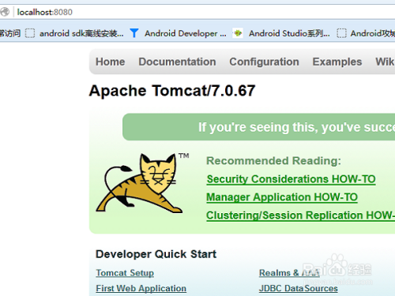The width and height of the screenshot is (395, 296).
Task: Open the First Web Application link
Action: coord(141,288)
